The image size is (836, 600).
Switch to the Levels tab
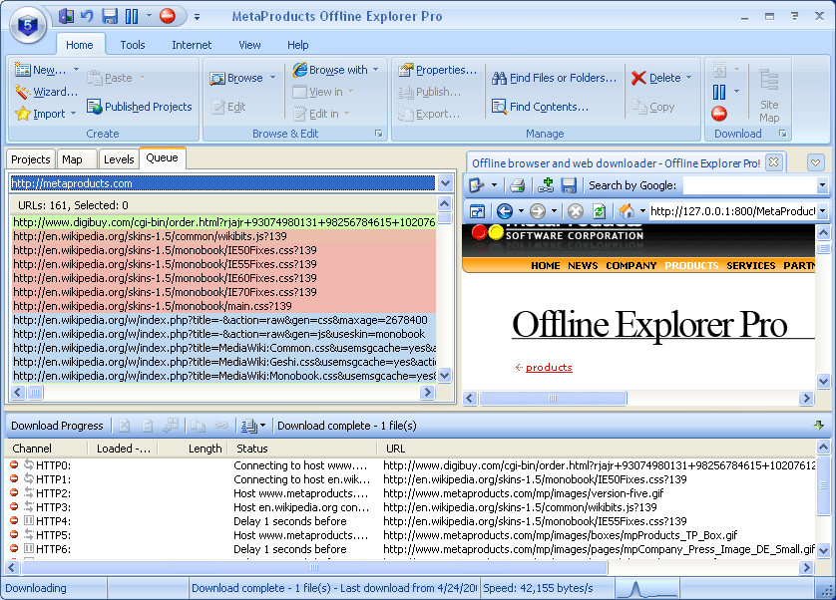coord(119,159)
